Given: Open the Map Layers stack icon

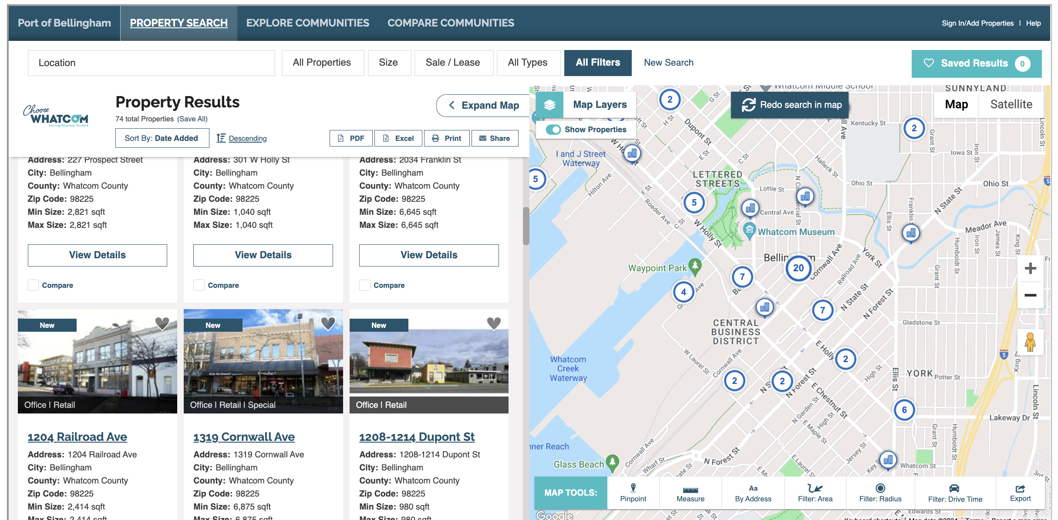Looking at the screenshot, I should (549, 105).
